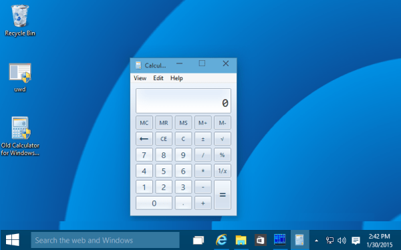Open the notifications action center icon

point(356,240)
